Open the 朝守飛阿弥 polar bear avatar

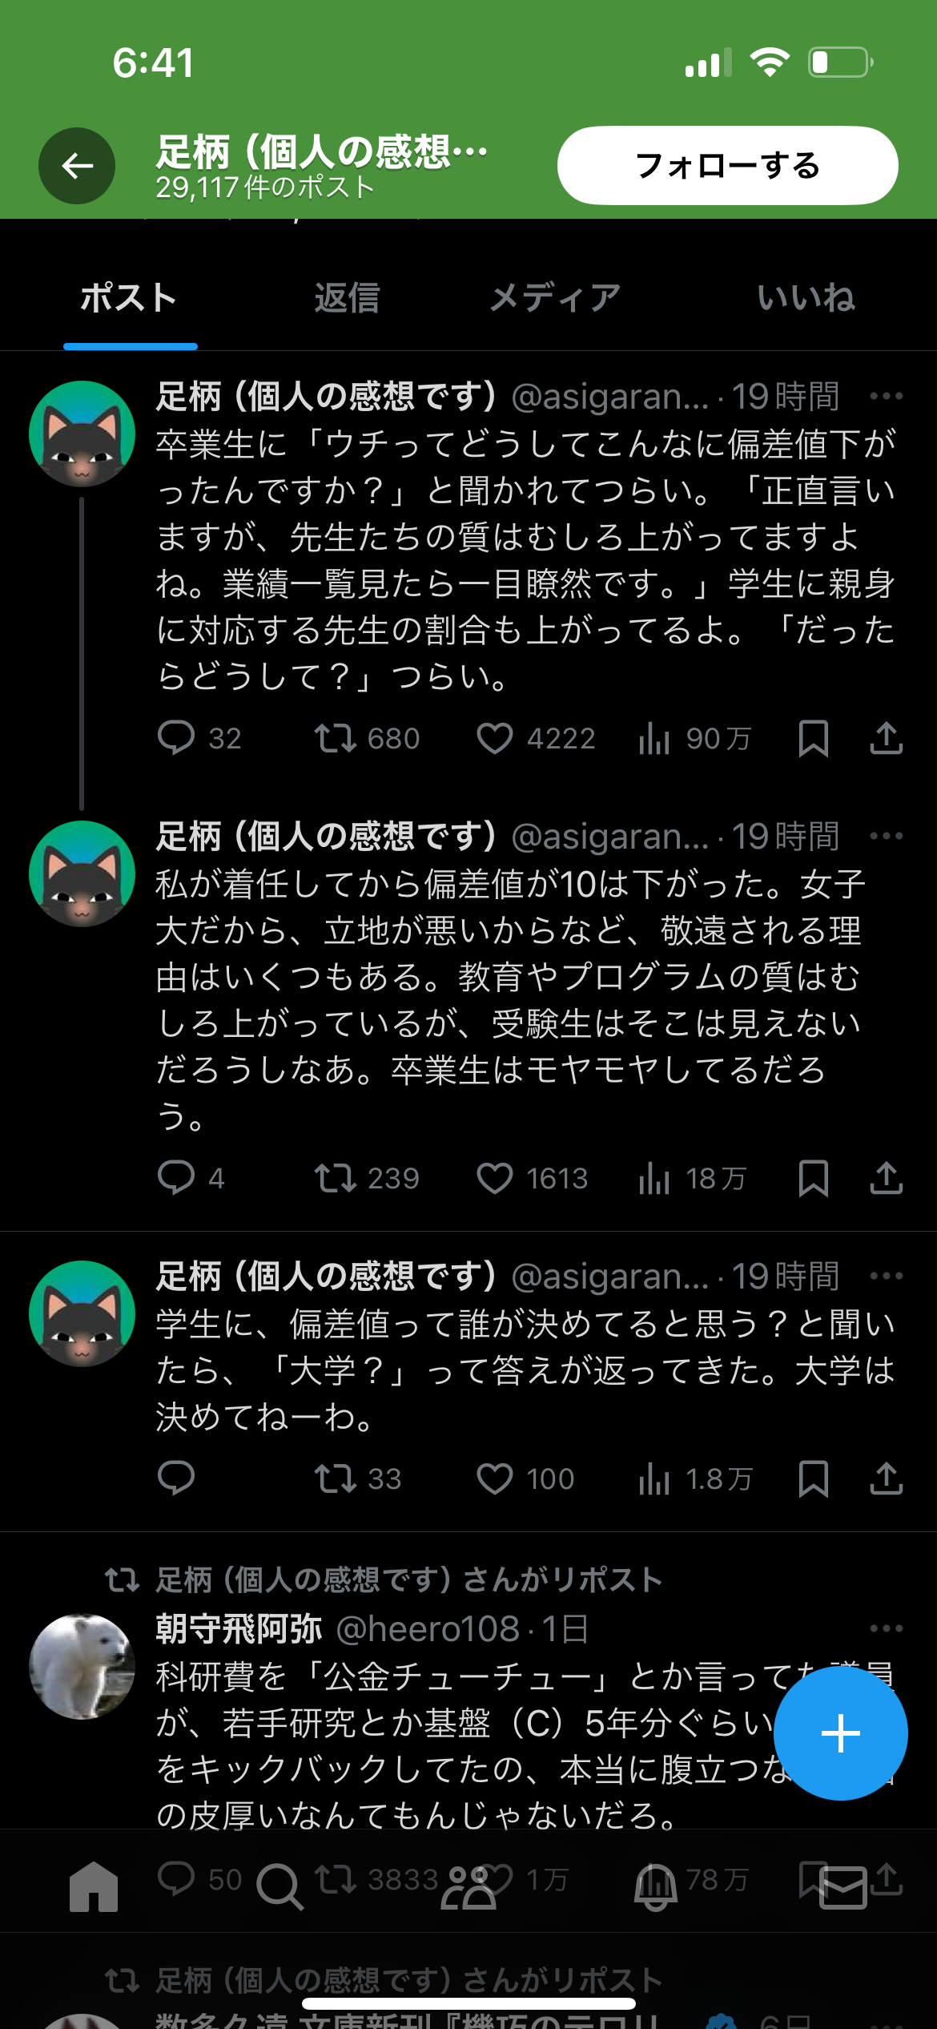click(82, 1666)
